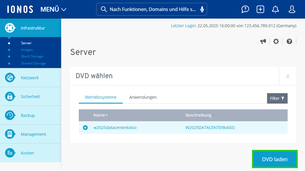Sort the table by the Name column arrow

pos(106,115)
